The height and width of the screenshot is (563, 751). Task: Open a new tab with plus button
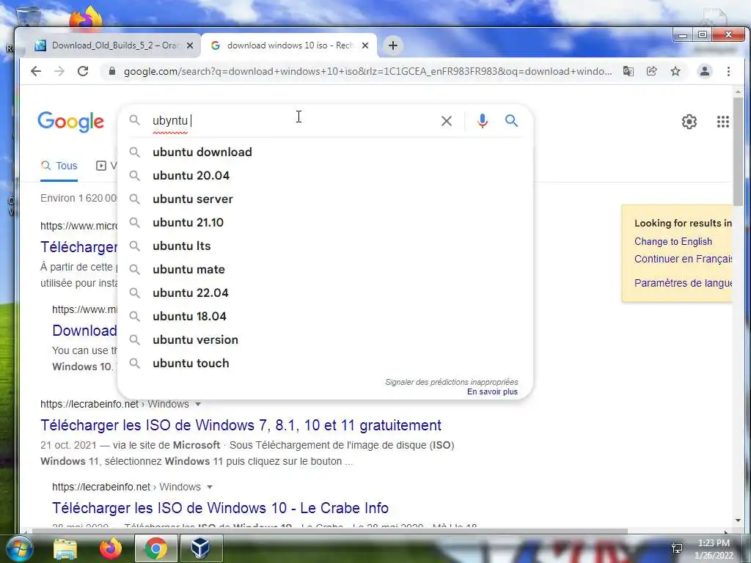(393, 45)
